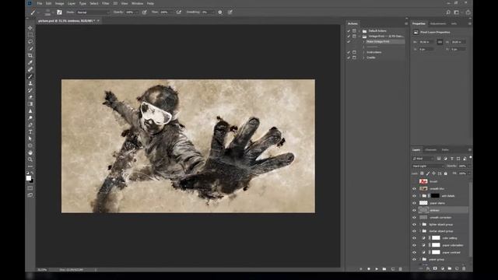This screenshot has width=498, height=280.
Task: Select the Hand tool
Action: (30, 152)
